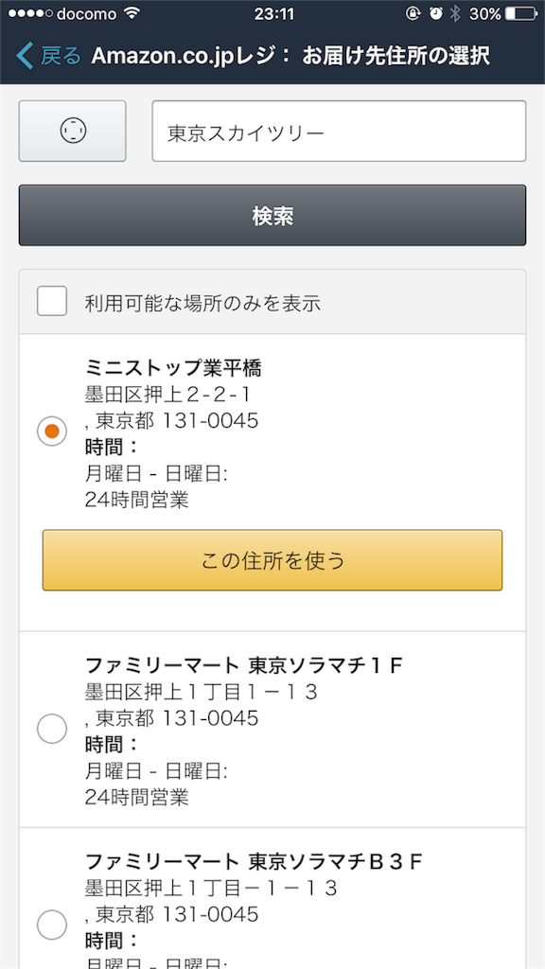Tap the Bluetooth status bar icon
This screenshot has width=545, height=969.
[x=455, y=13]
